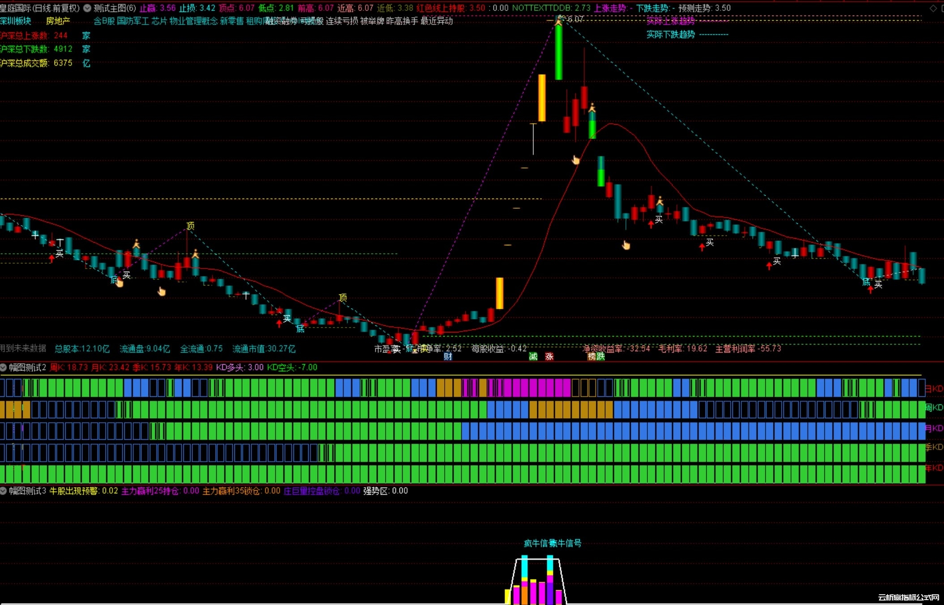
Task: Click the green 跌 event marker
Action: 601,356
